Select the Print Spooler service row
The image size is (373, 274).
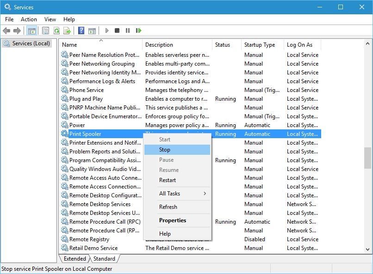point(191,134)
